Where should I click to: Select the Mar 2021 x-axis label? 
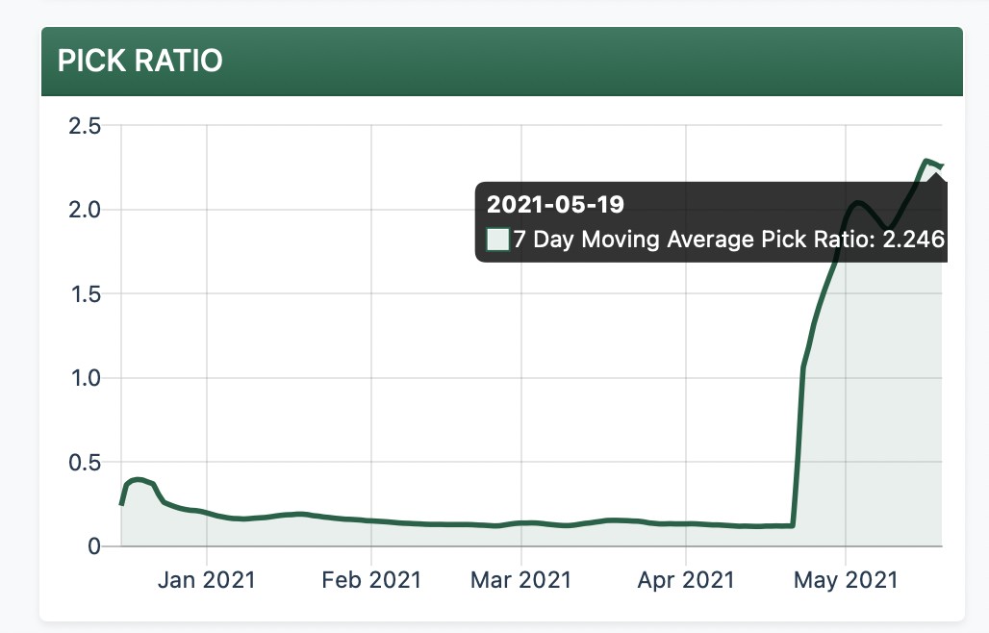[x=520, y=580]
